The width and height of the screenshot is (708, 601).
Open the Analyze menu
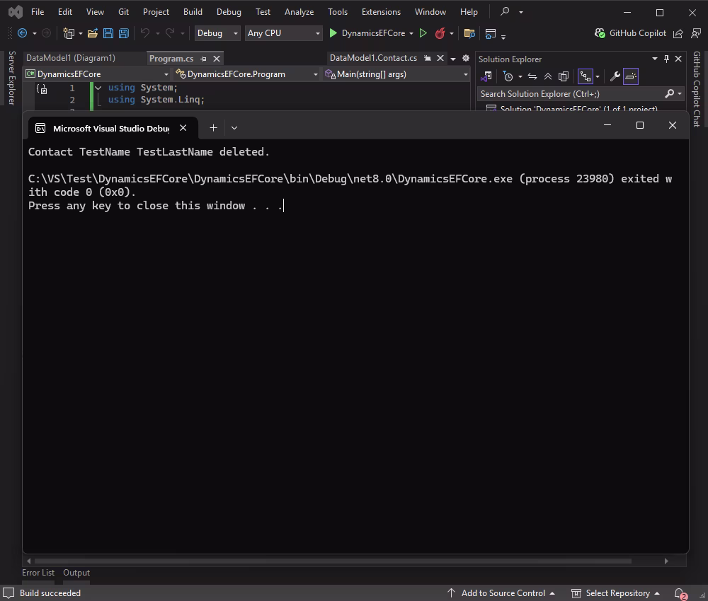[x=299, y=12]
